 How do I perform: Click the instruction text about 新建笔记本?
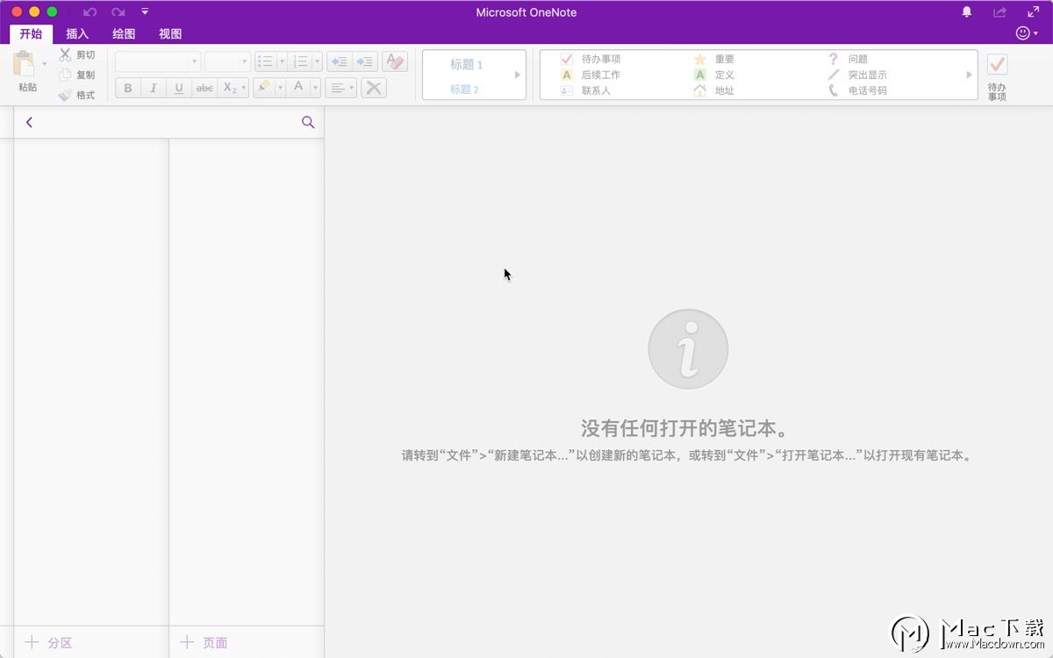coord(688,455)
